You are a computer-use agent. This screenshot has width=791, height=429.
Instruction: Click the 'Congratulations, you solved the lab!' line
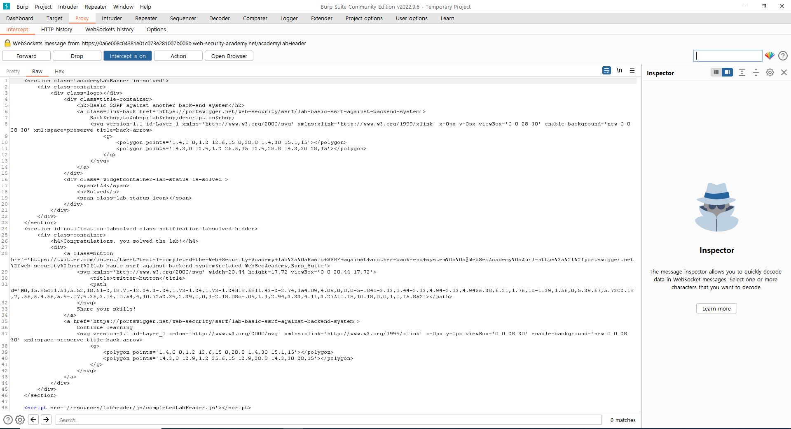tap(124, 241)
